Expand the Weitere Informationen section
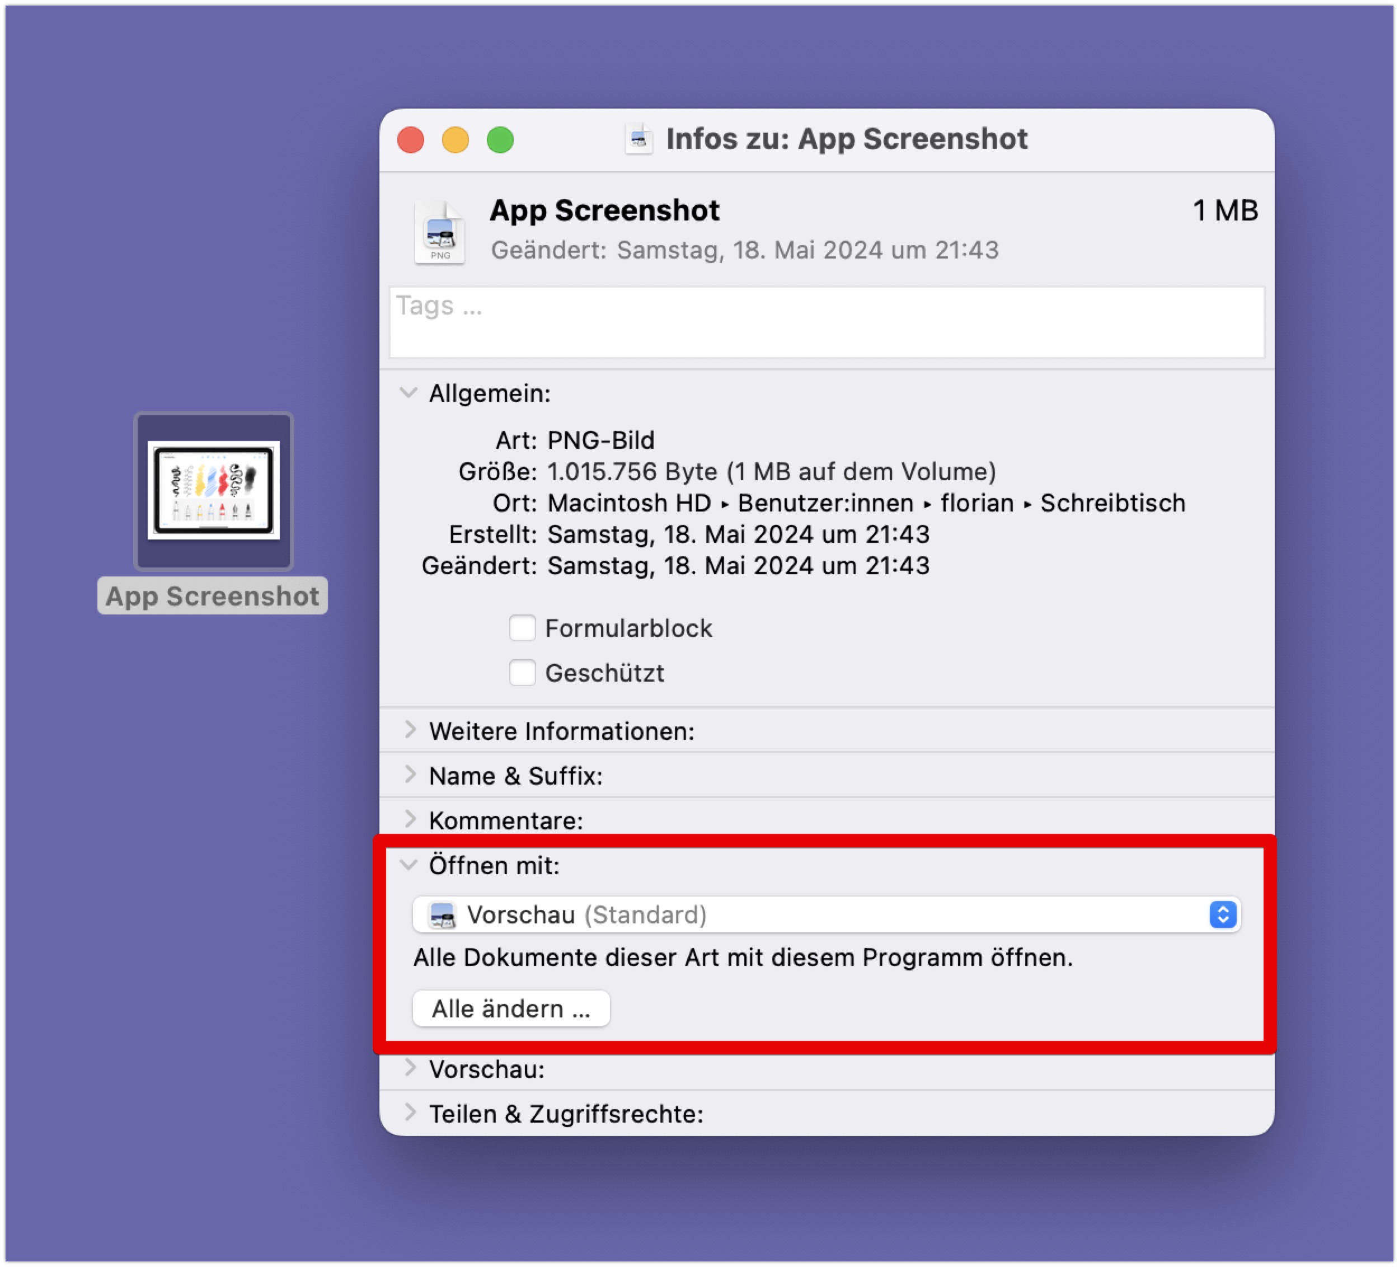The height and width of the screenshot is (1267, 1399). (410, 732)
